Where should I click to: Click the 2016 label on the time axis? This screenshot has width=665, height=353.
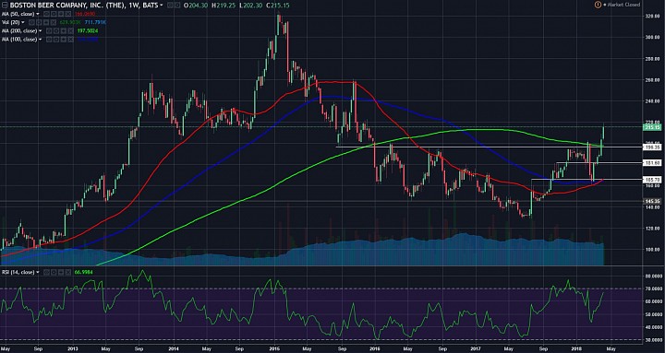pyautogui.click(x=375, y=349)
